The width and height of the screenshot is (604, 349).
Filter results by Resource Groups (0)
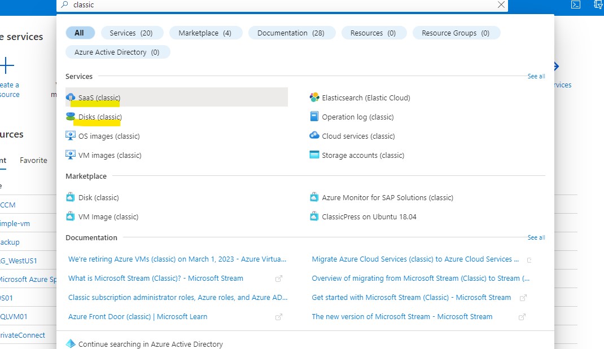click(456, 33)
